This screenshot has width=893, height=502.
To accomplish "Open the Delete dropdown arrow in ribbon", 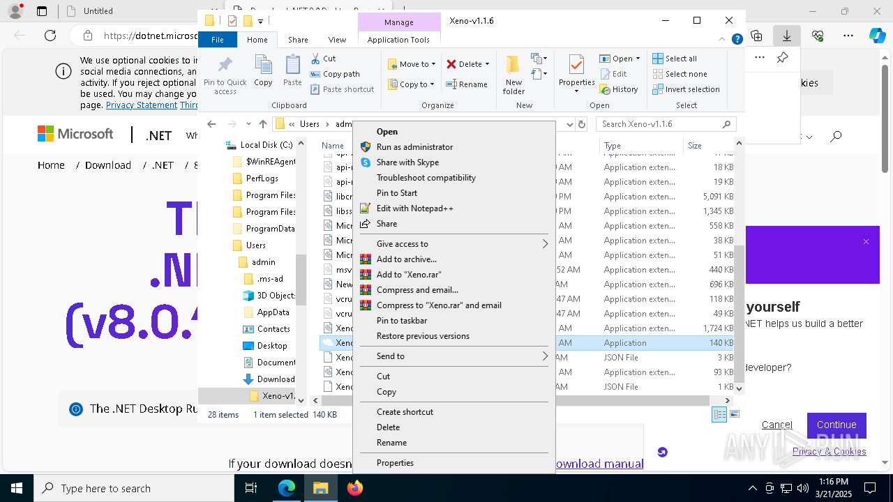I will [x=487, y=64].
